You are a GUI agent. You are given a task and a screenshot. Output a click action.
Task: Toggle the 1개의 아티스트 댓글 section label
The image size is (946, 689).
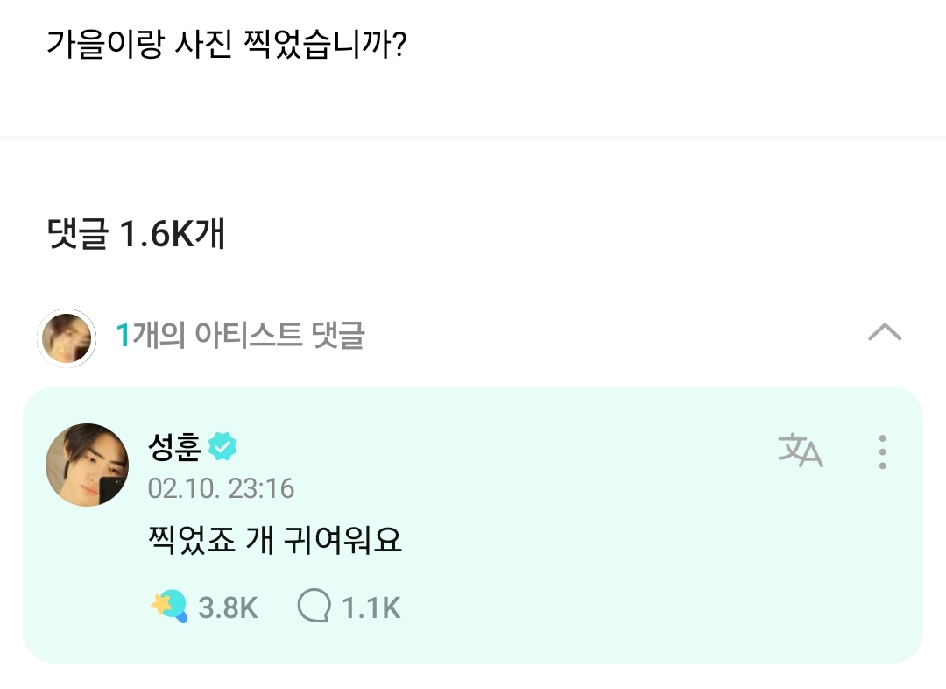tap(241, 335)
